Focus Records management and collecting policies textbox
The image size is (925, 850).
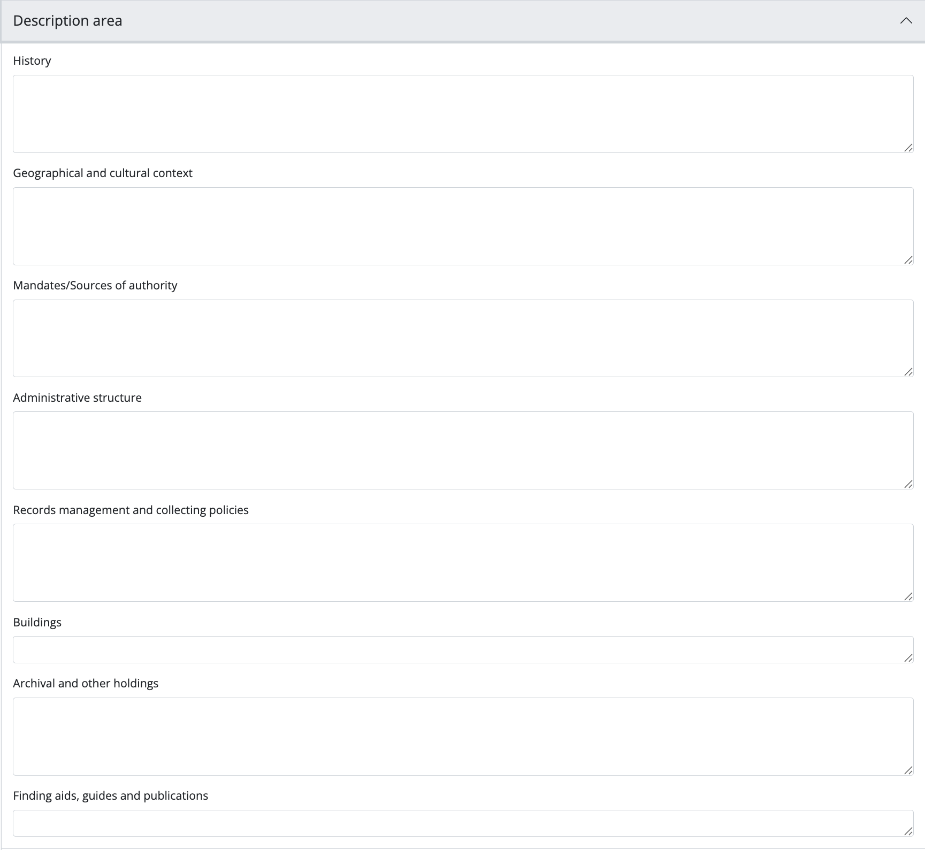click(x=462, y=562)
